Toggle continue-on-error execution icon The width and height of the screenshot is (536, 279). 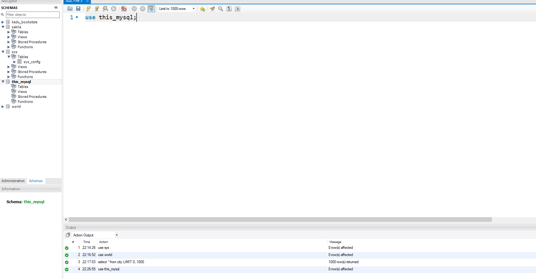(x=124, y=9)
